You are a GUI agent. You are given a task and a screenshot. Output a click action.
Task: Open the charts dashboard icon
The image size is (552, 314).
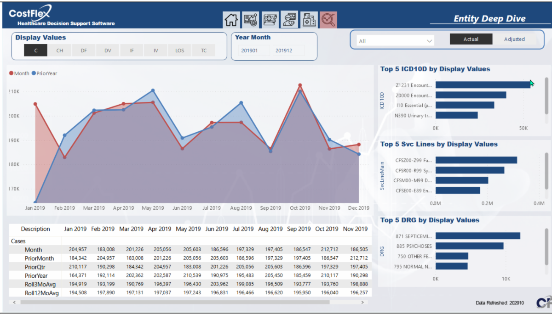pyautogui.click(x=251, y=20)
